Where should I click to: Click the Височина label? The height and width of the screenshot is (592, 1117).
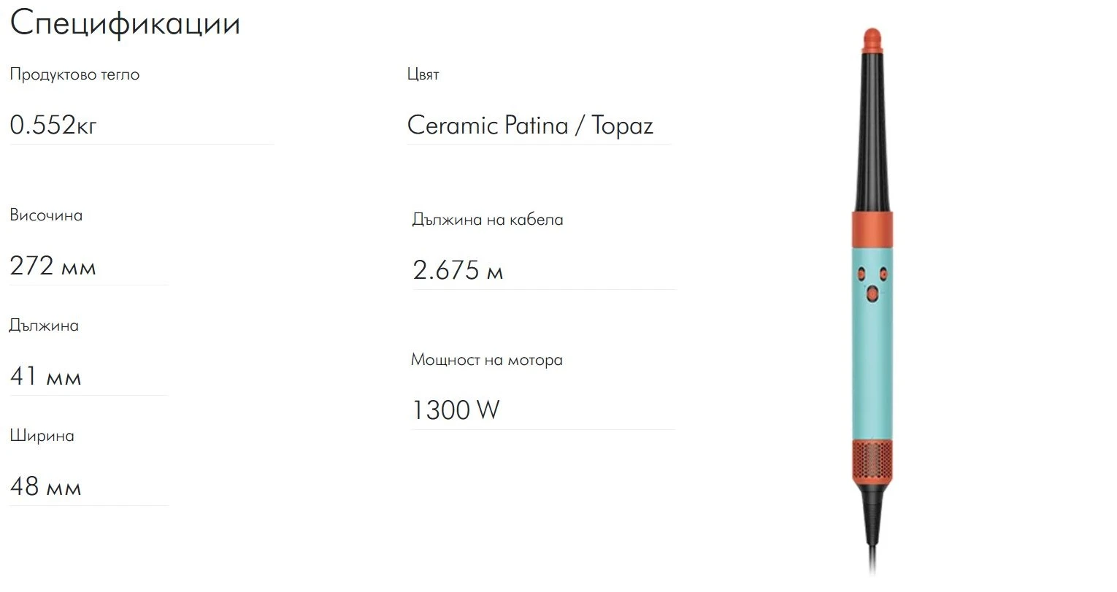46,215
